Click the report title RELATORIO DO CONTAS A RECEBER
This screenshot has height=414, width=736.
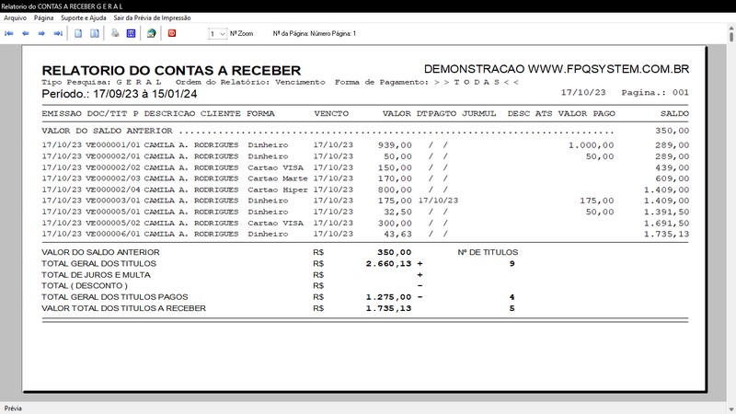[171, 70]
